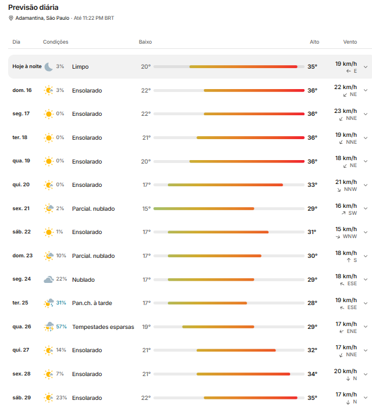Click the 20 km/h wind speed for sex. 28

click(x=346, y=371)
